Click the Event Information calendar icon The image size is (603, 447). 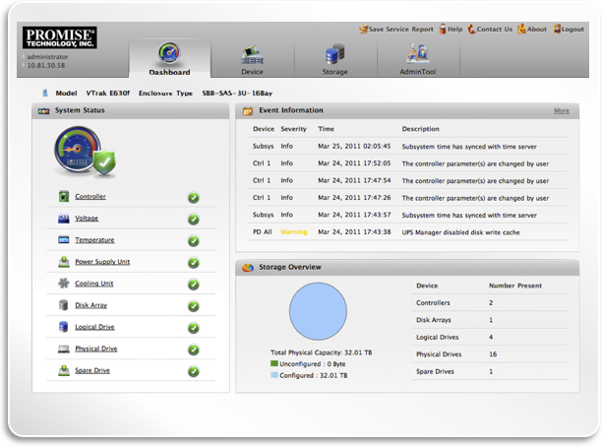click(x=248, y=111)
